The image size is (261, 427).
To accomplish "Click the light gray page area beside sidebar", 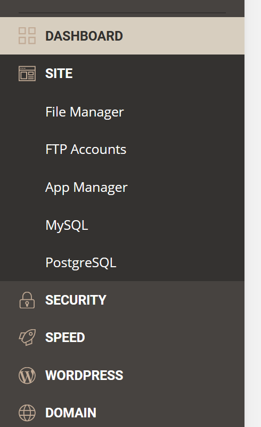I will 253,214.
